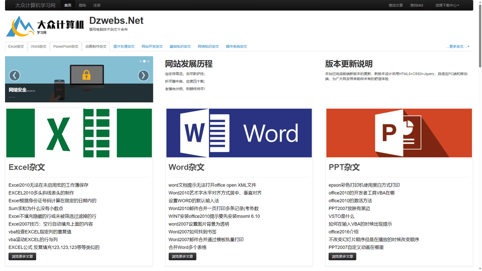482x271 pixels.
Task: Click 浏览更多文章 under PPT杂文
Action: click(342, 257)
